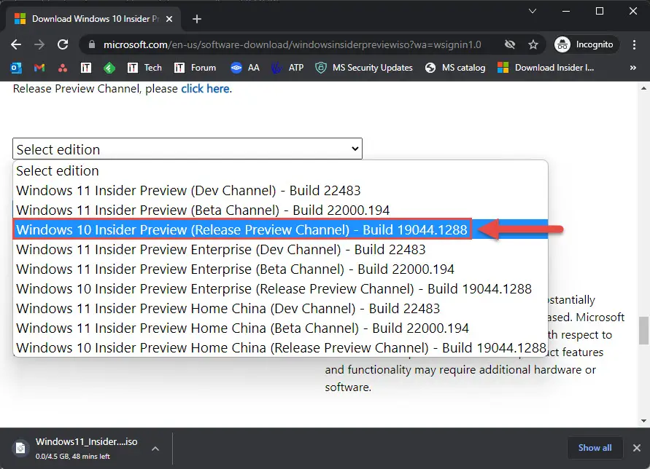Select Windows 11 Insider Preview Enterprise Beta Channel option
The image size is (650, 469).
(x=280, y=269)
